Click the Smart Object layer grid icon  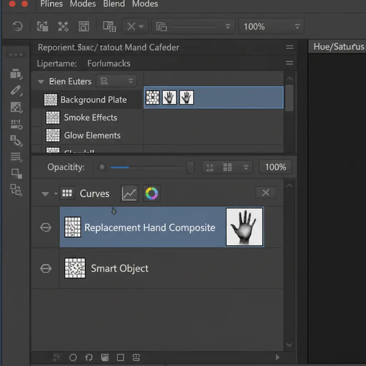coord(75,268)
